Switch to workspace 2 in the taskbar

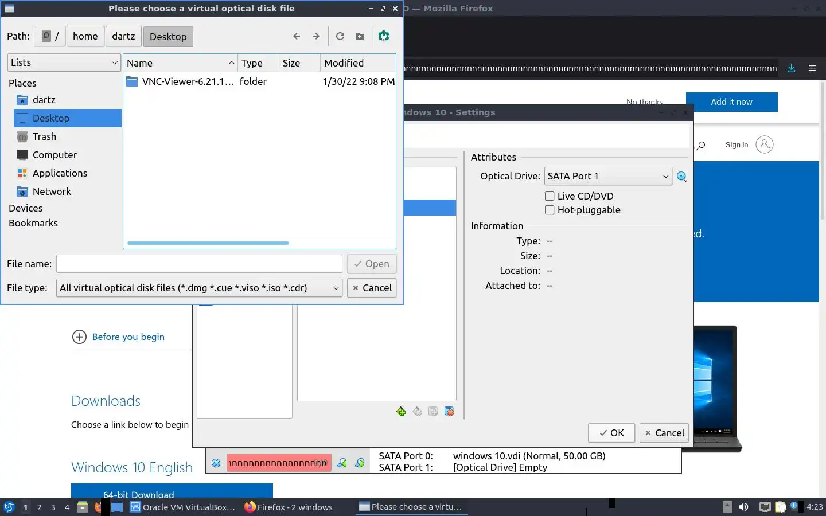tap(39, 507)
